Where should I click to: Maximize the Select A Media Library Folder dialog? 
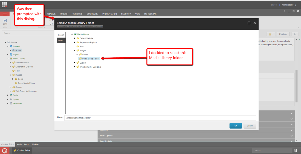249,23
